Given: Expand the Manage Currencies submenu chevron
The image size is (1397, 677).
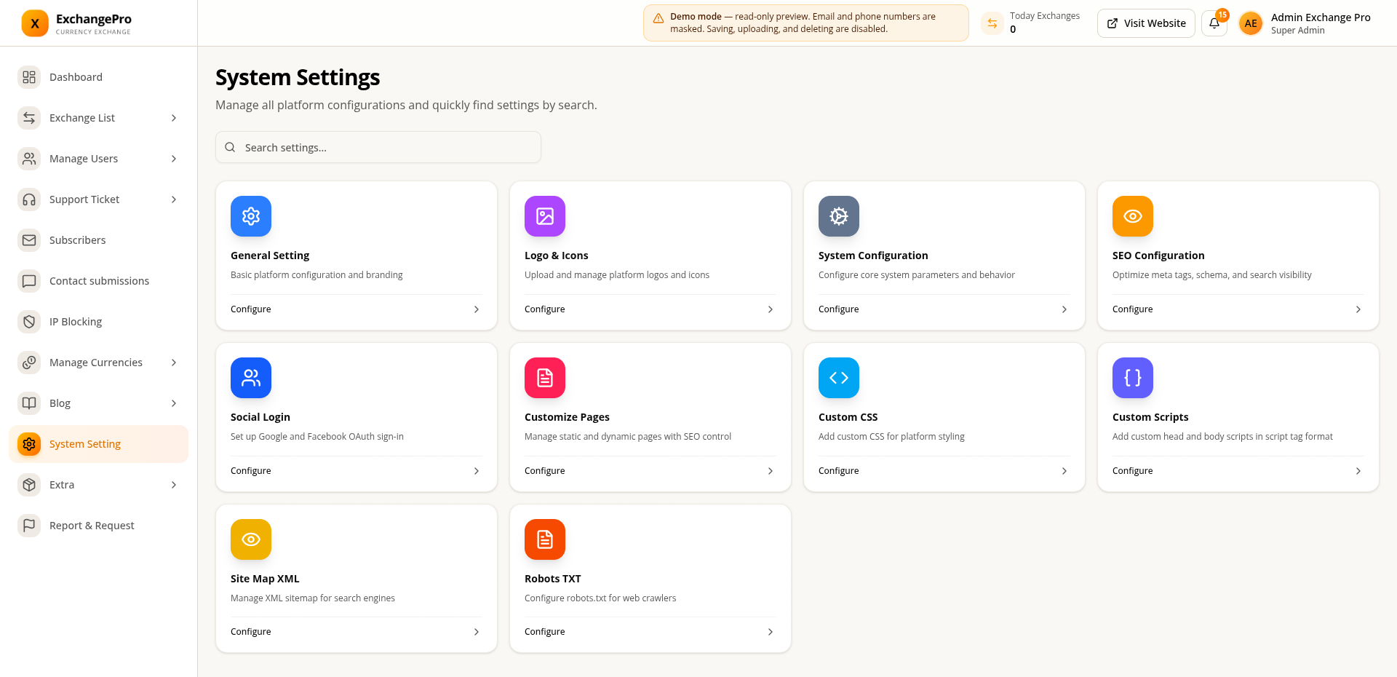Looking at the screenshot, I should click(x=174, y=363).
